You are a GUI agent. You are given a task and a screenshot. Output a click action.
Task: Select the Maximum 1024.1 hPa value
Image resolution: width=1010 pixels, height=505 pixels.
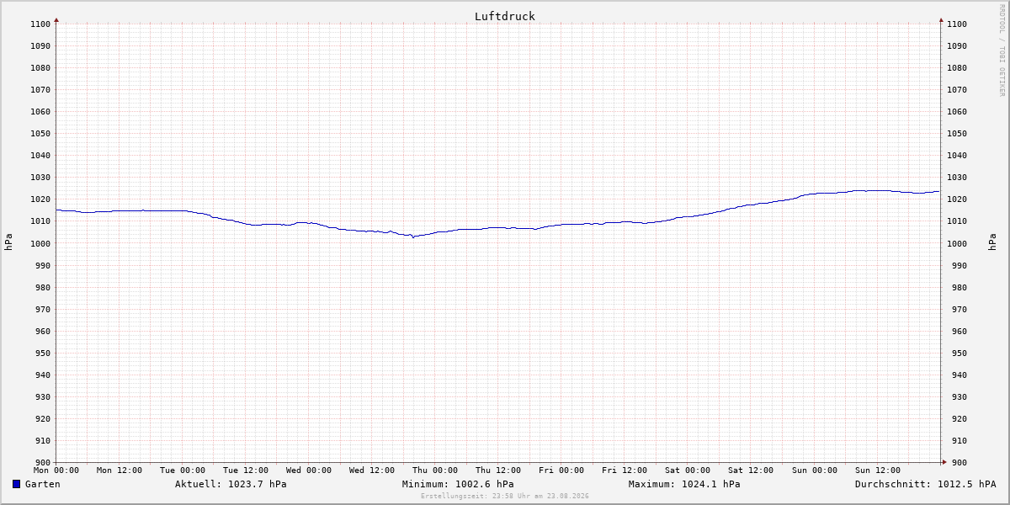click(x=684, y=484)
